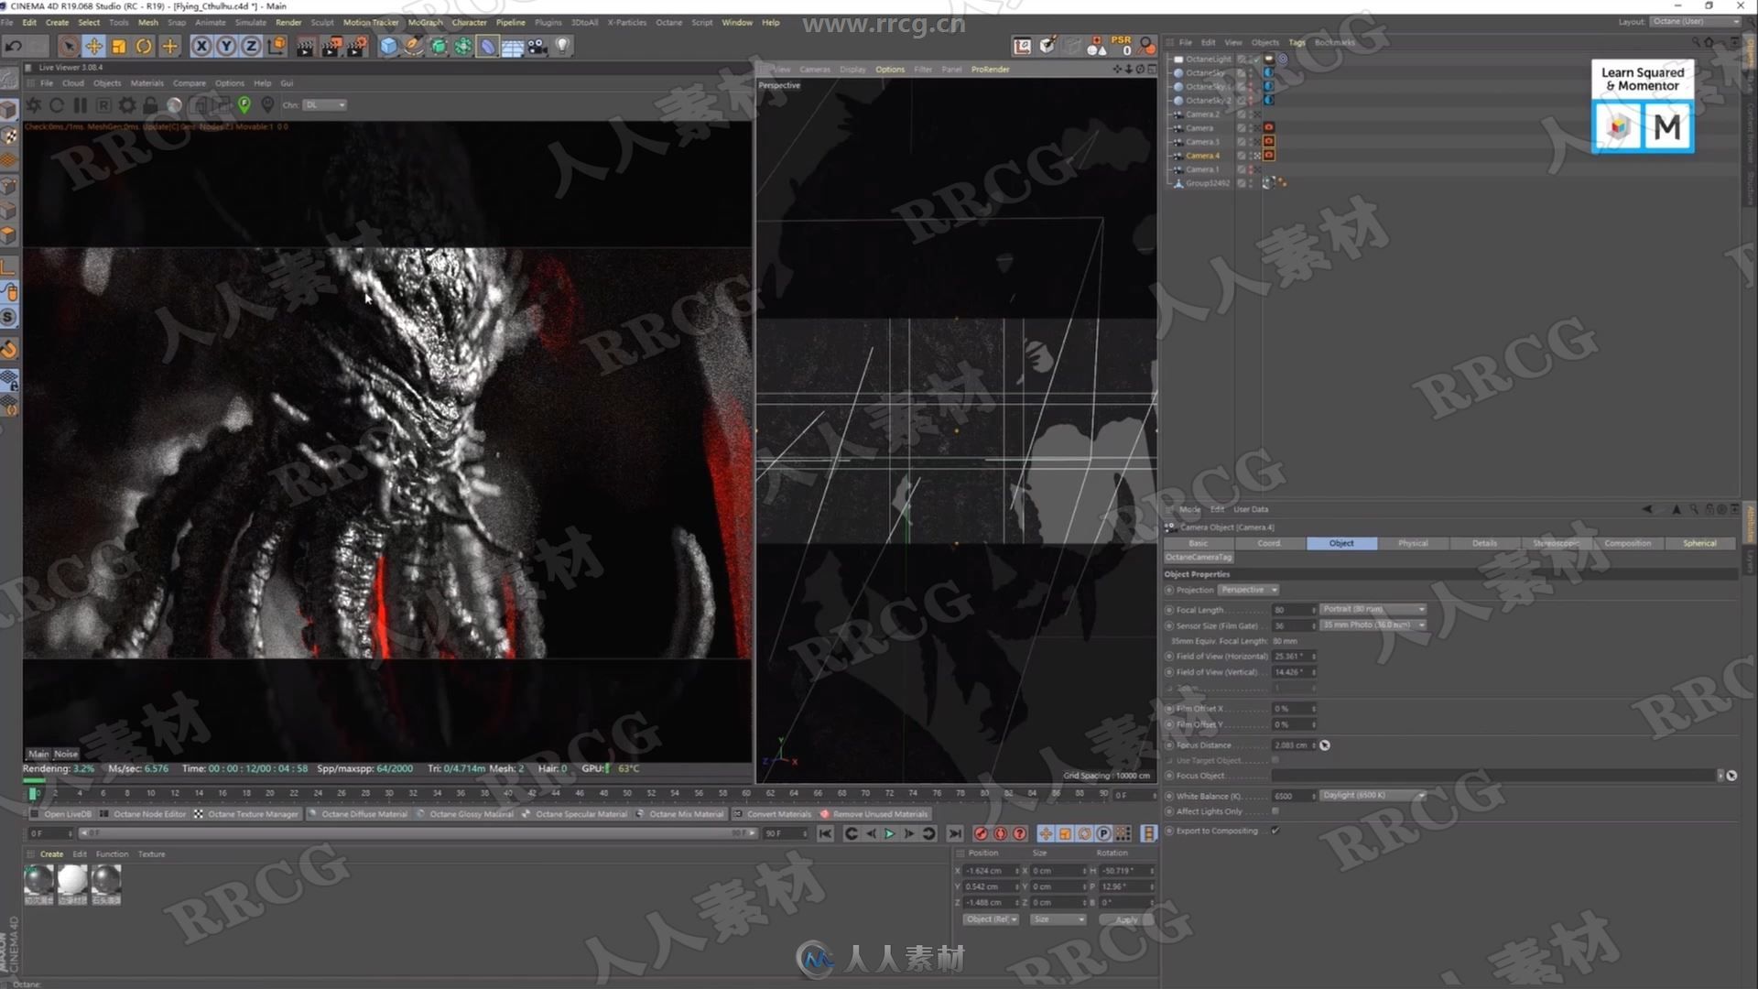Open the Projection Perspective dropdown
The image size is (1758, 989).
point(1248,590)
